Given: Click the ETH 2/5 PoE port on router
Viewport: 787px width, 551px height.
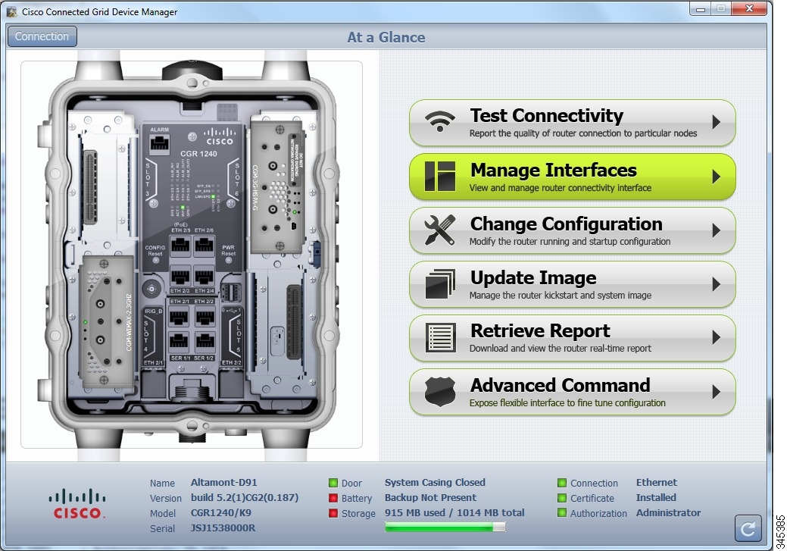Looking at the screenshot, I should pyautogui.click(x=180, y=245).
